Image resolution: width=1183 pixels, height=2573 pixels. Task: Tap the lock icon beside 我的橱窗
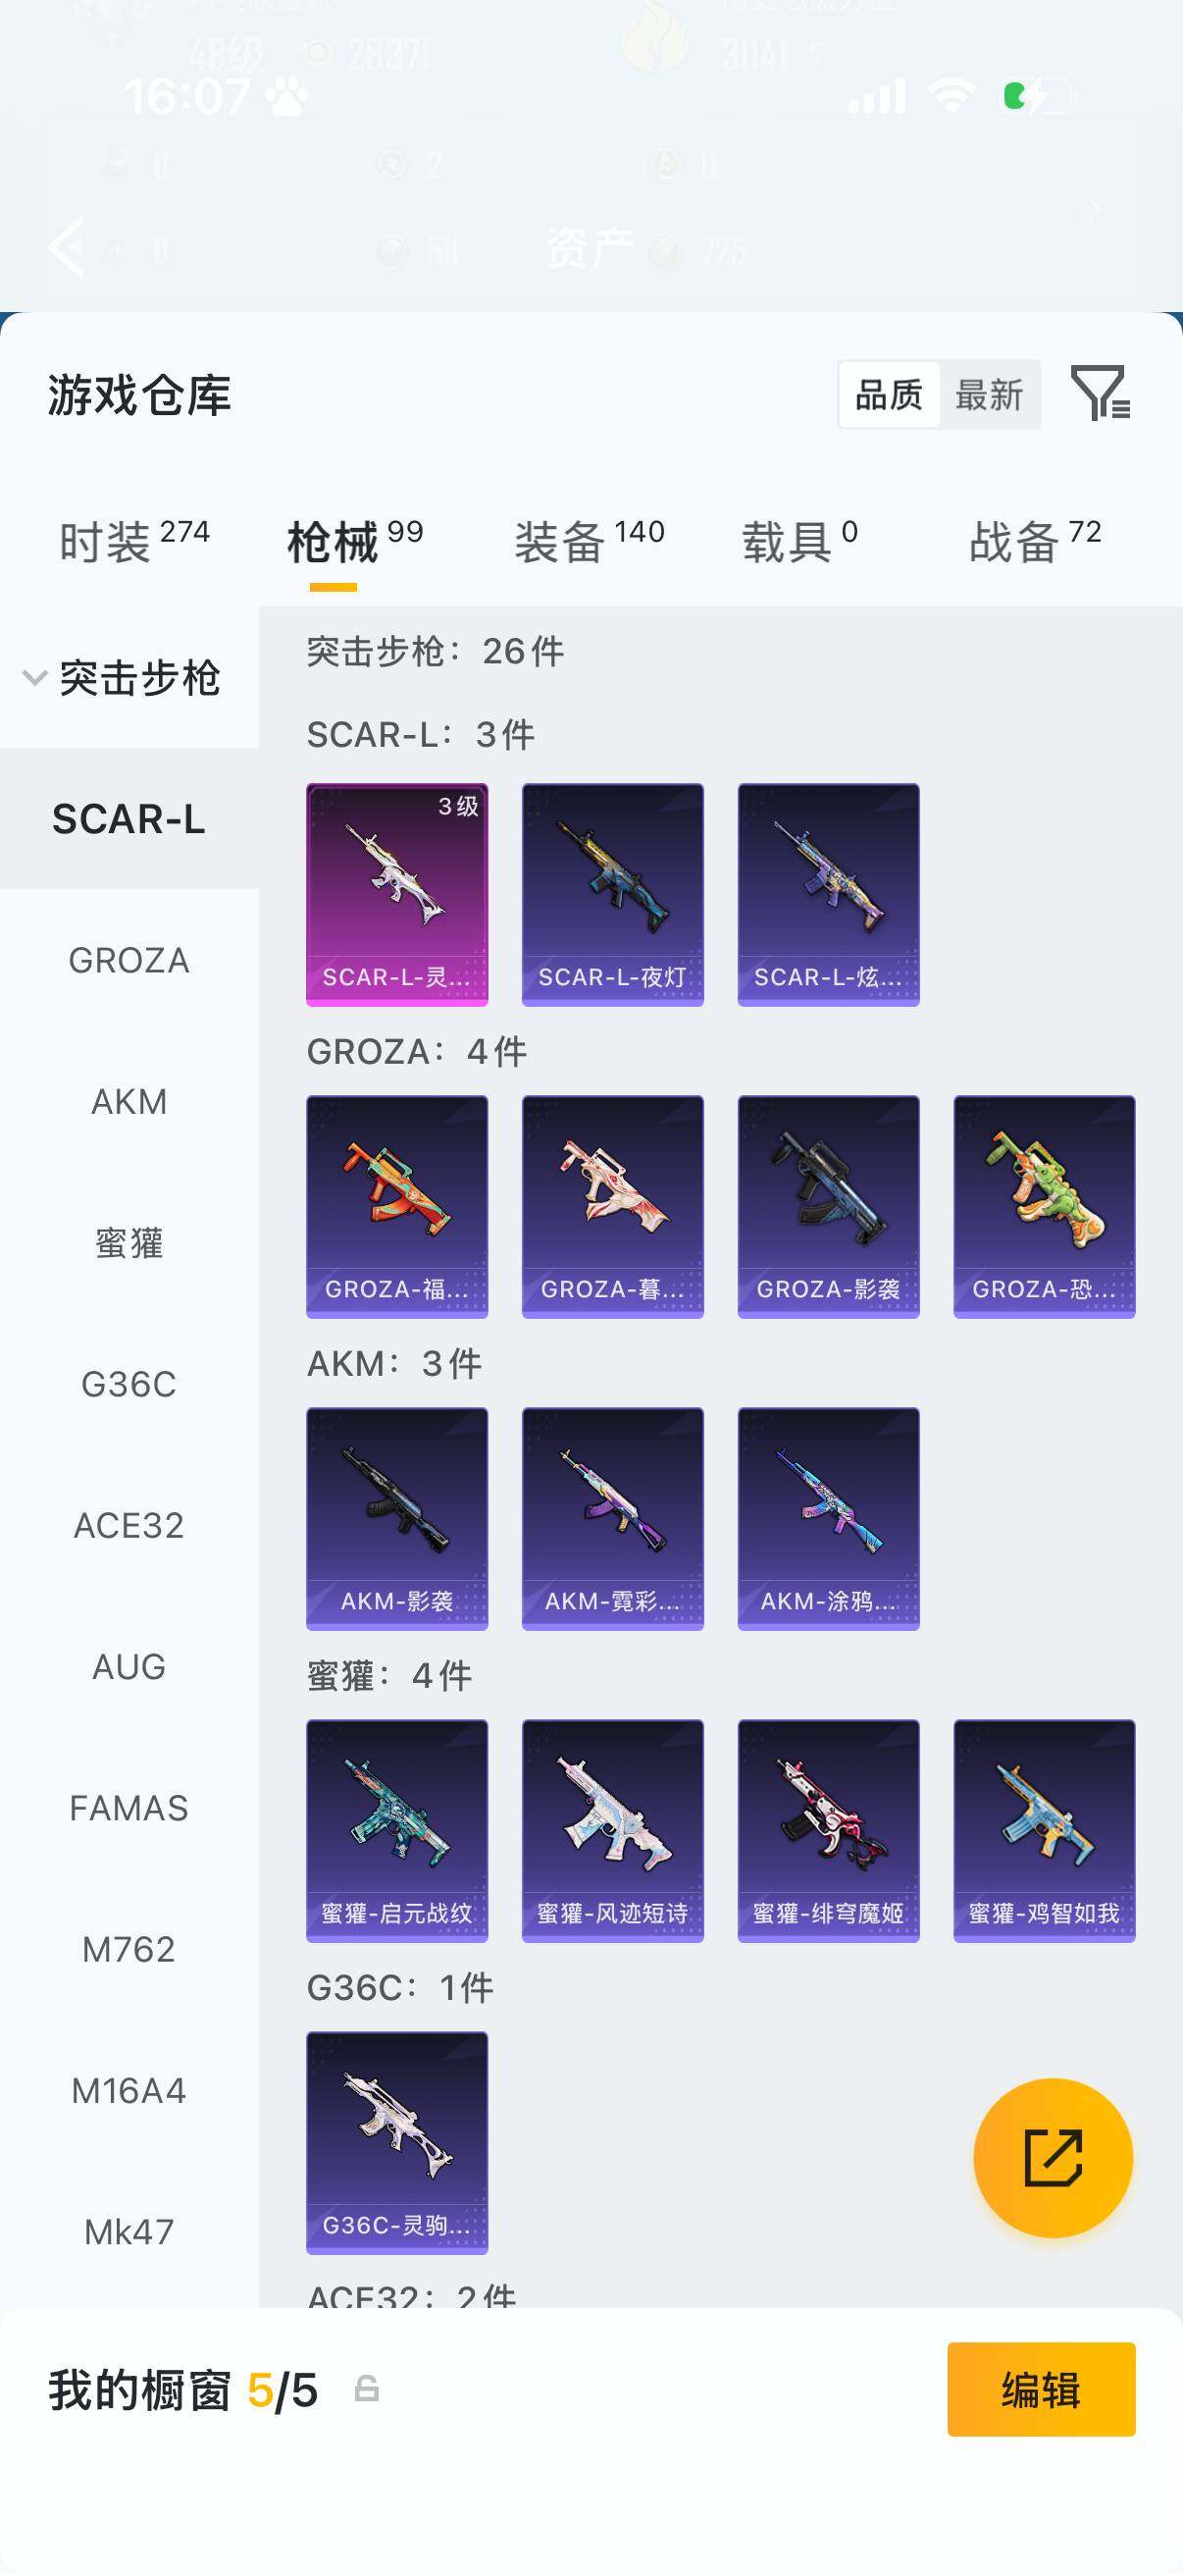367,2389
